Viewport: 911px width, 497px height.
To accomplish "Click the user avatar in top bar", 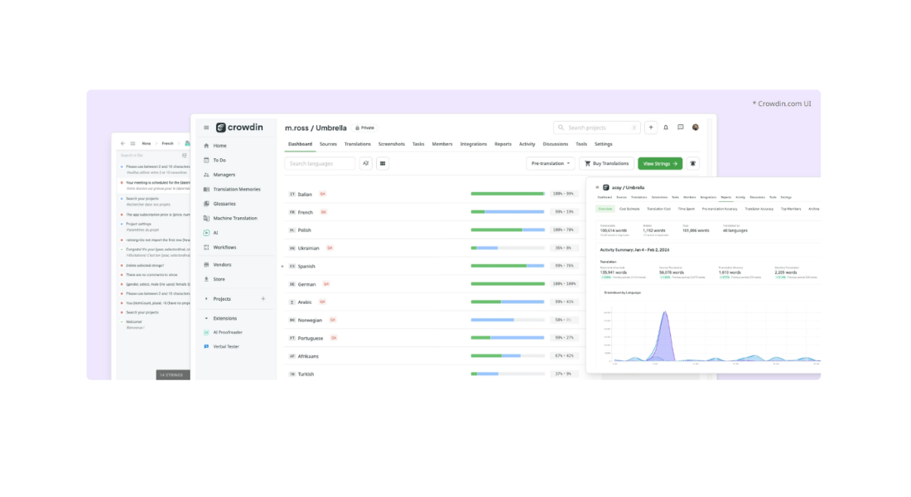I will click(x=696, y=128).
